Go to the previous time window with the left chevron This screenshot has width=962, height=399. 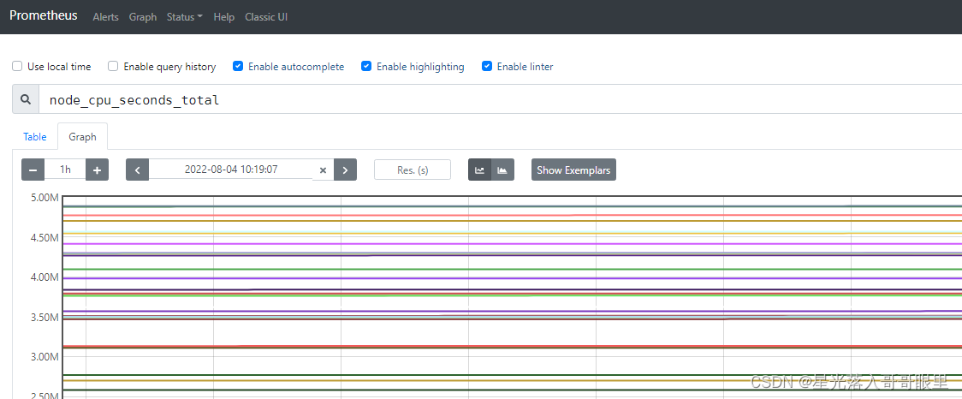click(x=137, y=170)
